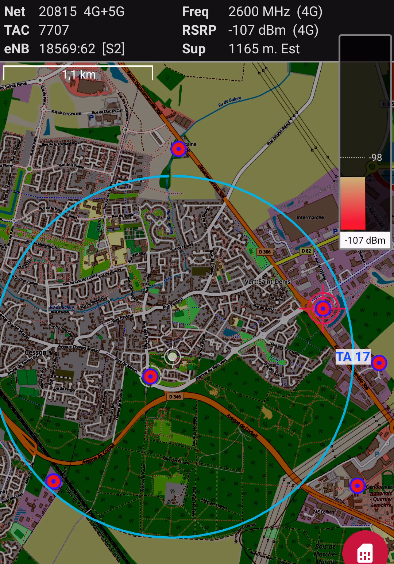
Task: Open eNB 18569:62 [S2] details
Action: point(65,49)
